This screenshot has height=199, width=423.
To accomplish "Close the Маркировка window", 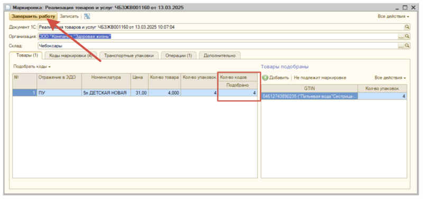I will coord(413,7).
